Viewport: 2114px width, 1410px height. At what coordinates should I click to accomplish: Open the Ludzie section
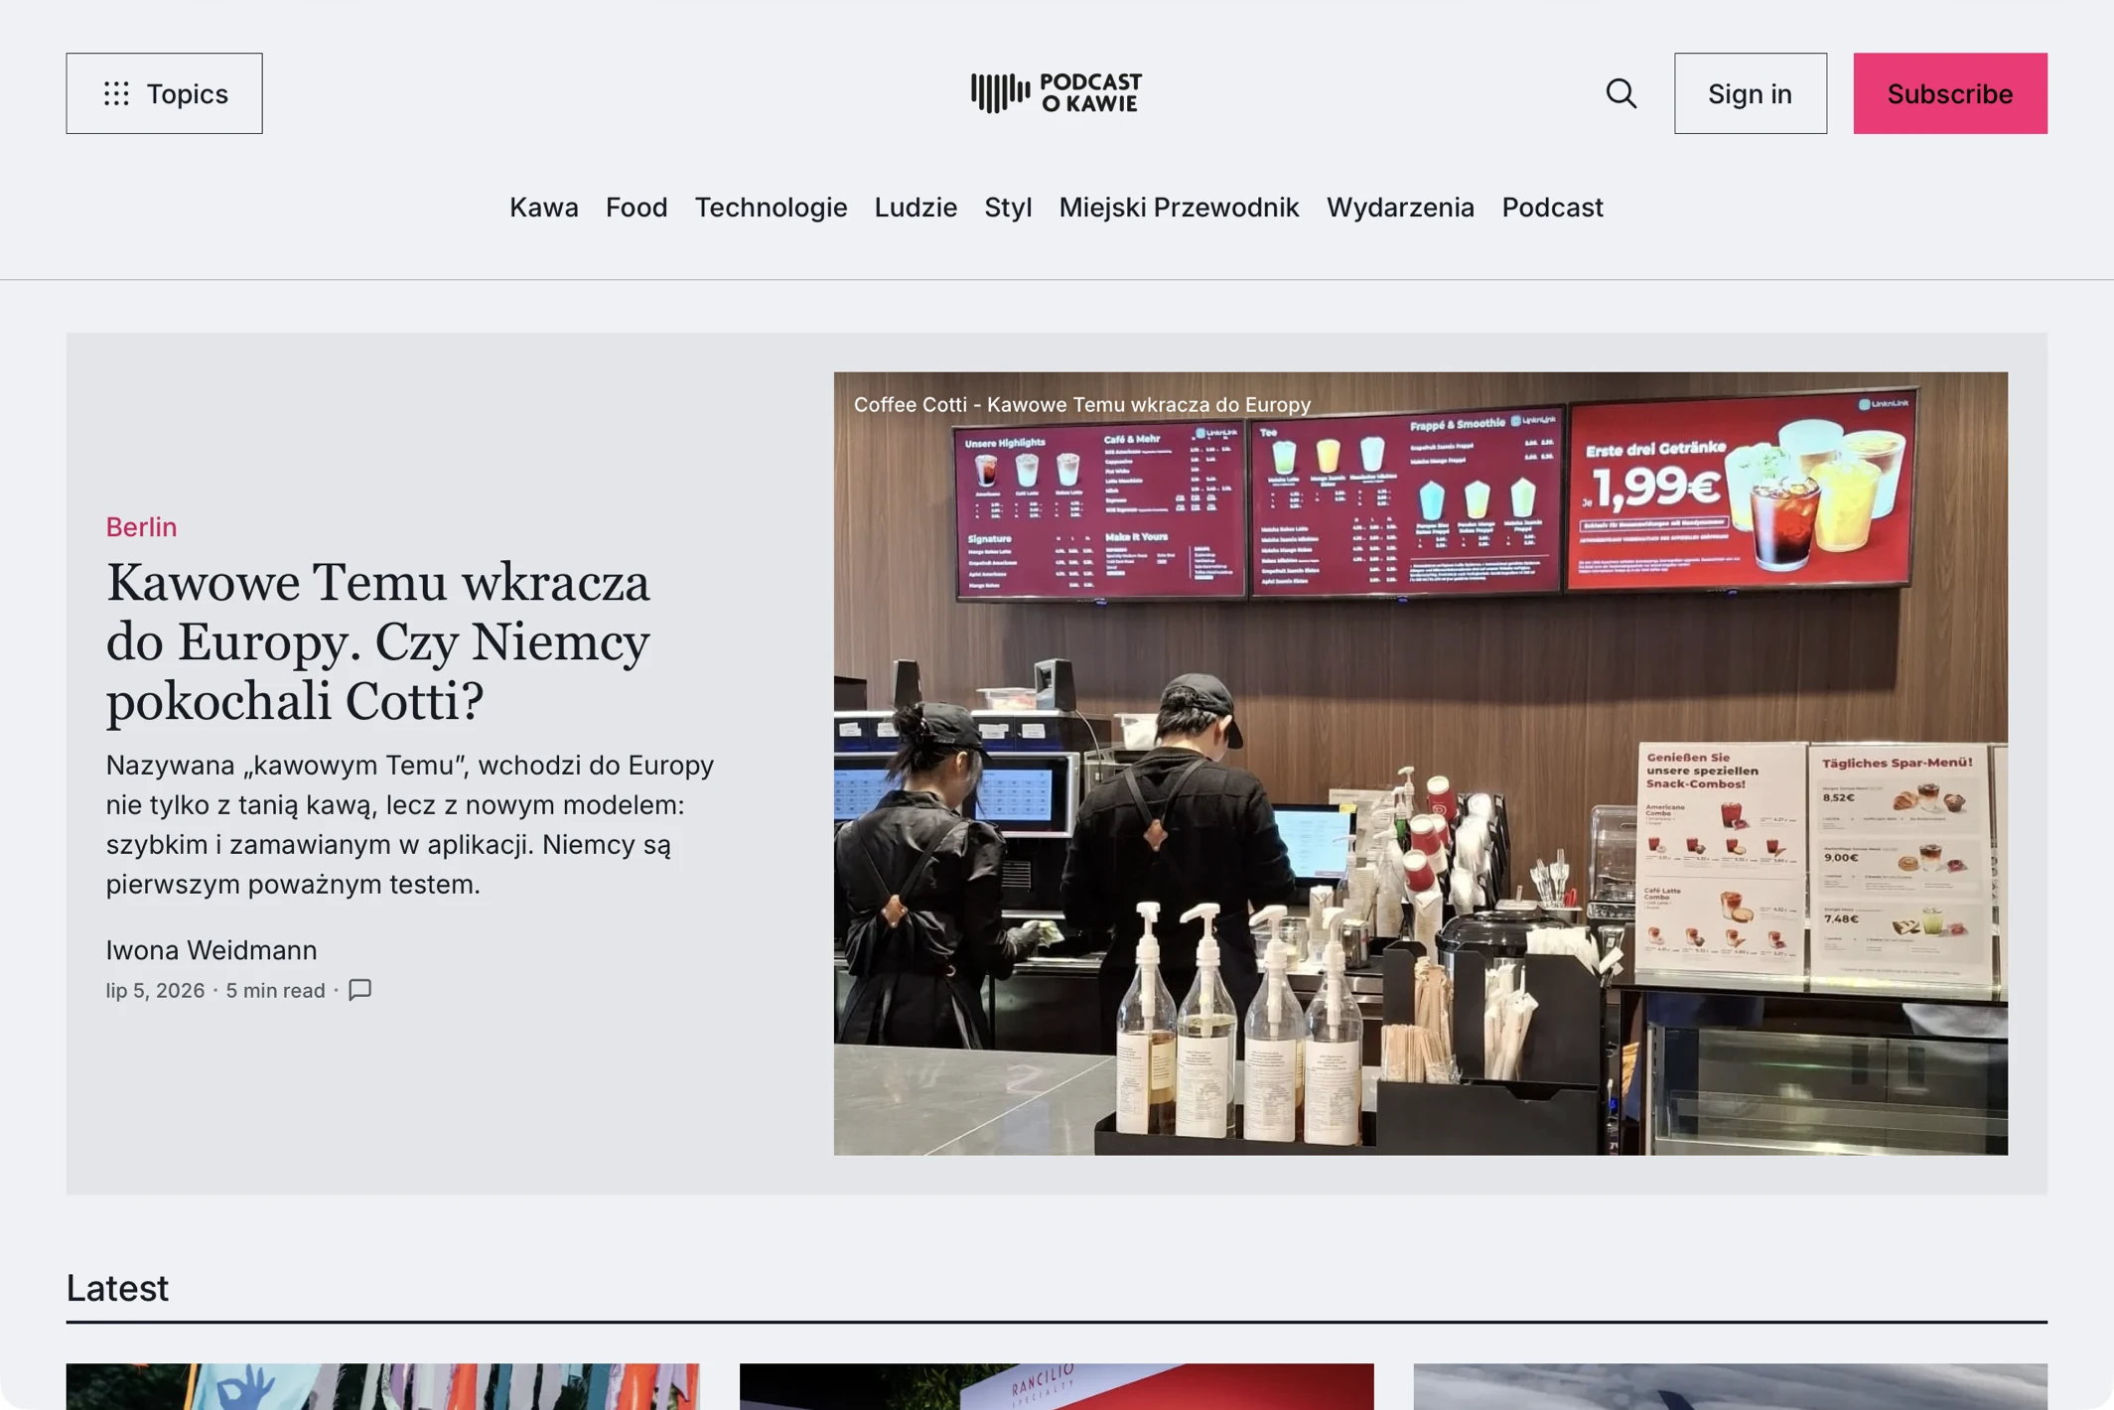[x=916, y=207]
